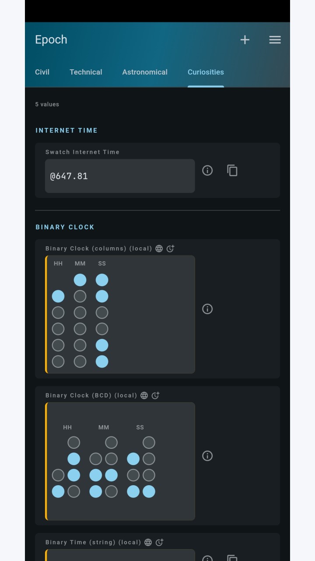
Task: Click clock-plus icon beside Binary Time (string)
Action: tap(160, 542)
